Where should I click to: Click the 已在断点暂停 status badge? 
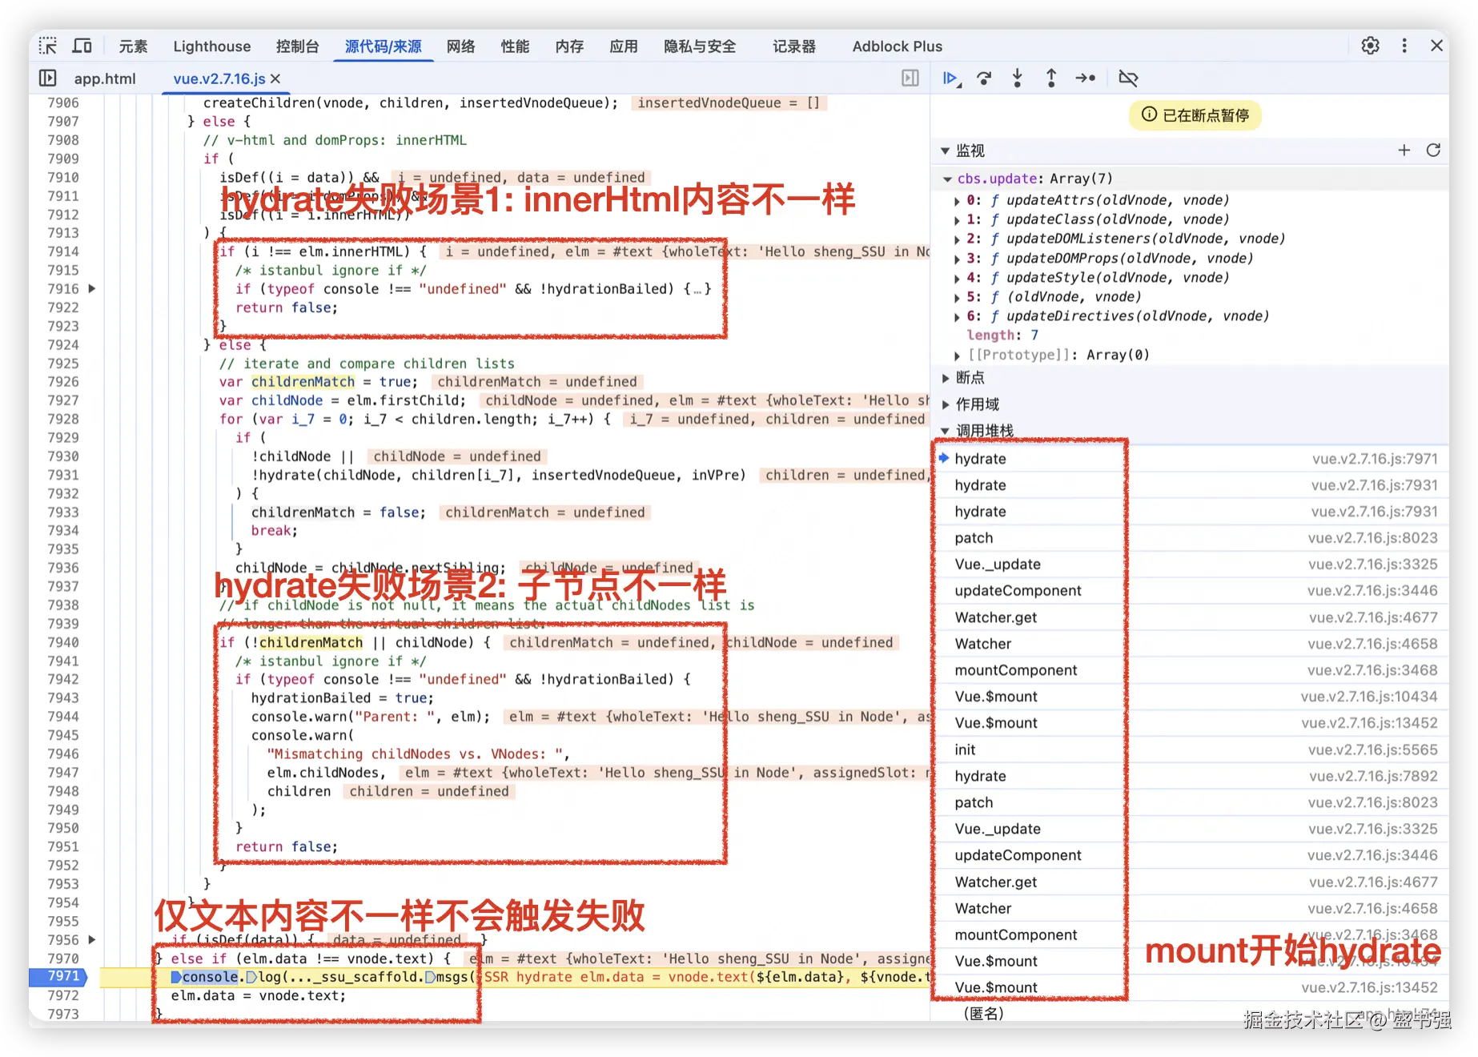[x=1195, y=115]
